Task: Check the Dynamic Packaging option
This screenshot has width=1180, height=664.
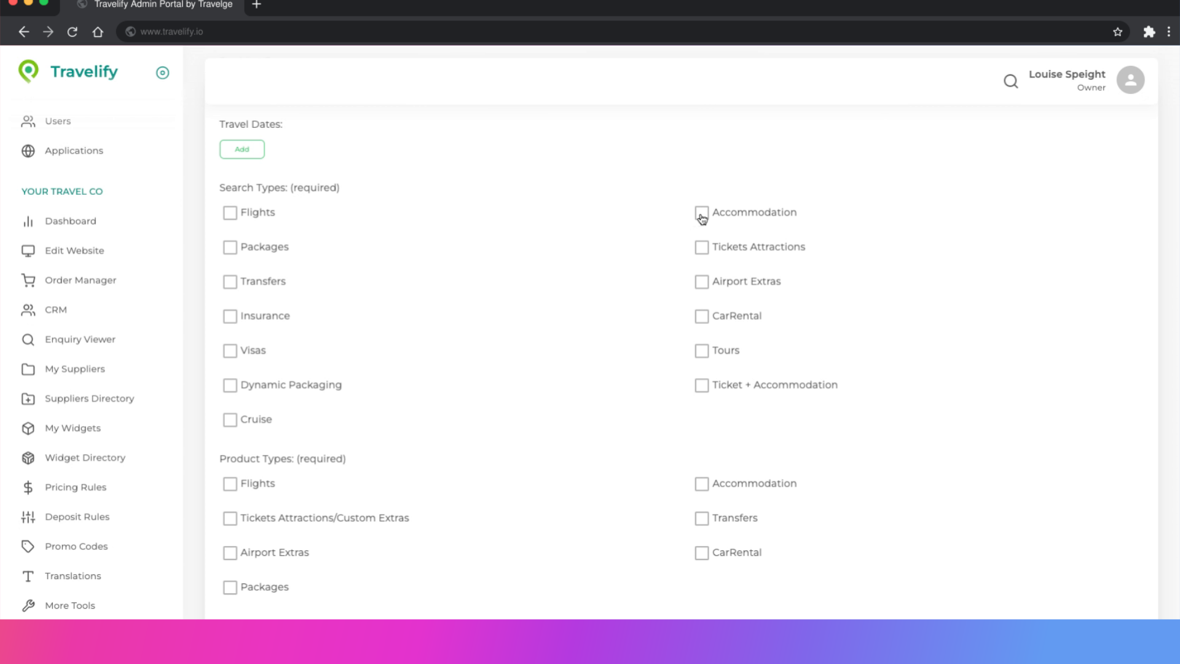Action: 230,385
